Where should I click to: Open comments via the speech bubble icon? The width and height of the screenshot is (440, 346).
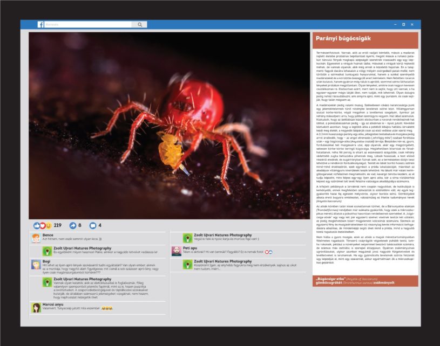[x=92, y=225]
